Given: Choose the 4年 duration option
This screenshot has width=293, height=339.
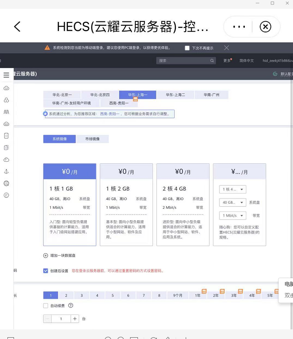Looking at the screenshot, I should click(252, 295).
